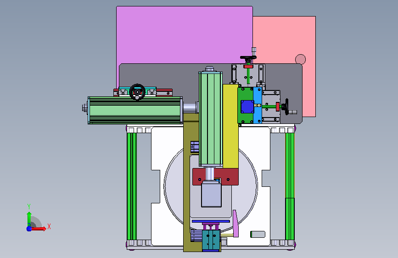Select the right green vertical frame column
Screen dimensions: 398x258
pos(290,186)
